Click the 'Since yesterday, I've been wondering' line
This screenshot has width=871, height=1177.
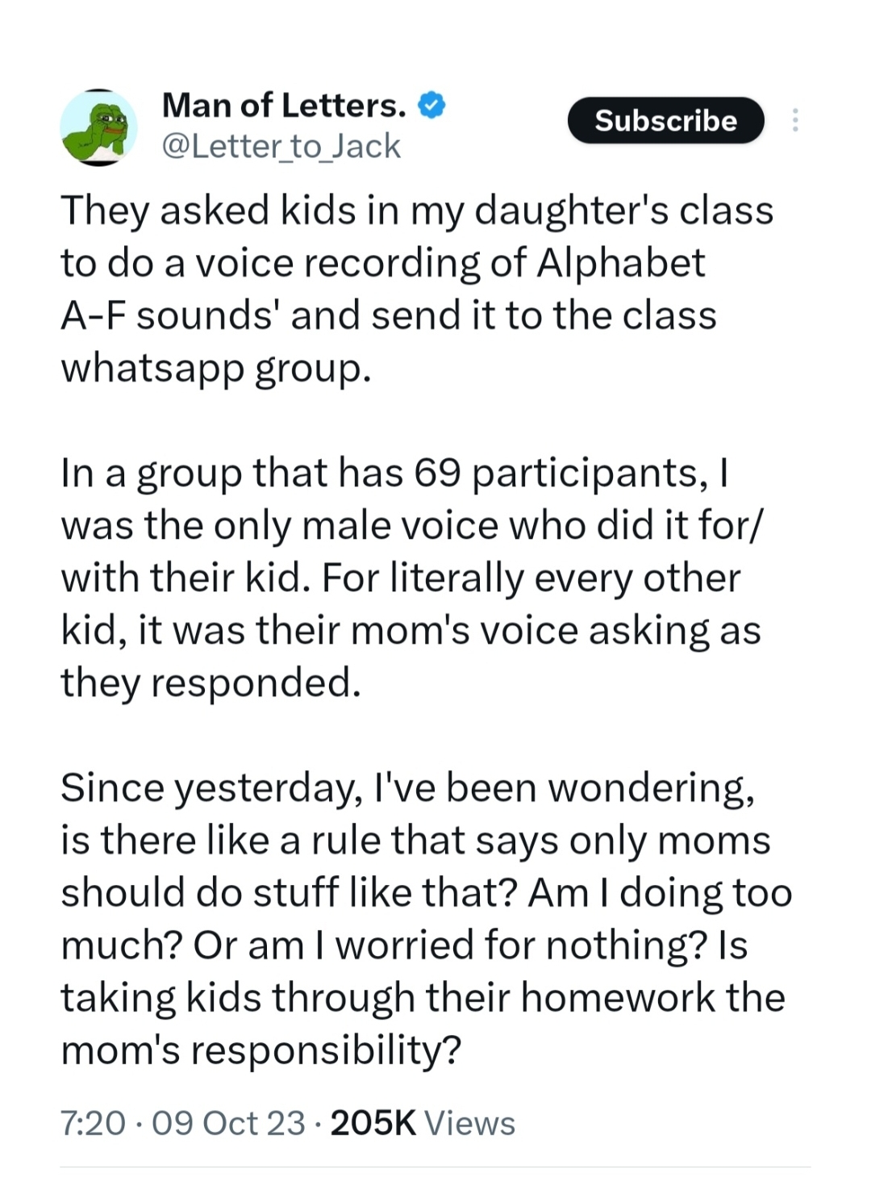407,788
